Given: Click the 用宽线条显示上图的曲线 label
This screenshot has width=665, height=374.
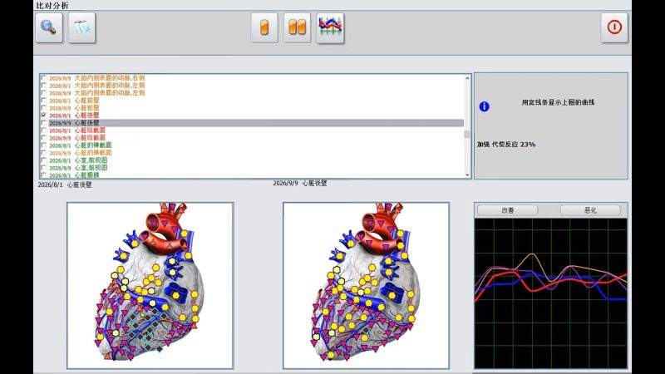Looking at the screenshot, I should 558,102.
